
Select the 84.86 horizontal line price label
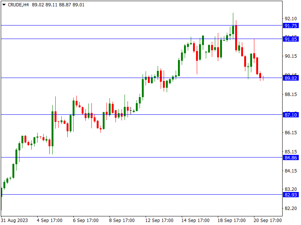[x=290, y=157]
